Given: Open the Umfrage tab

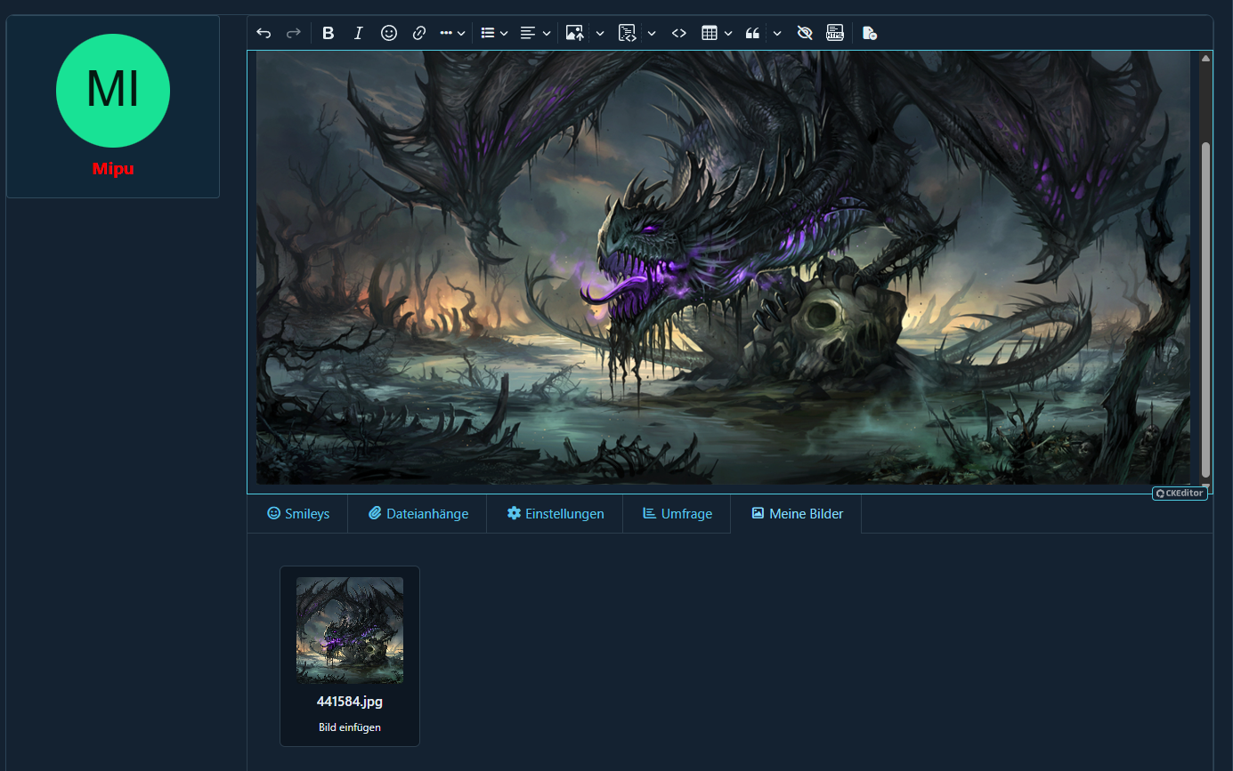Looking at the screenshot, I should pyautogui.click(x=677, y=514).
